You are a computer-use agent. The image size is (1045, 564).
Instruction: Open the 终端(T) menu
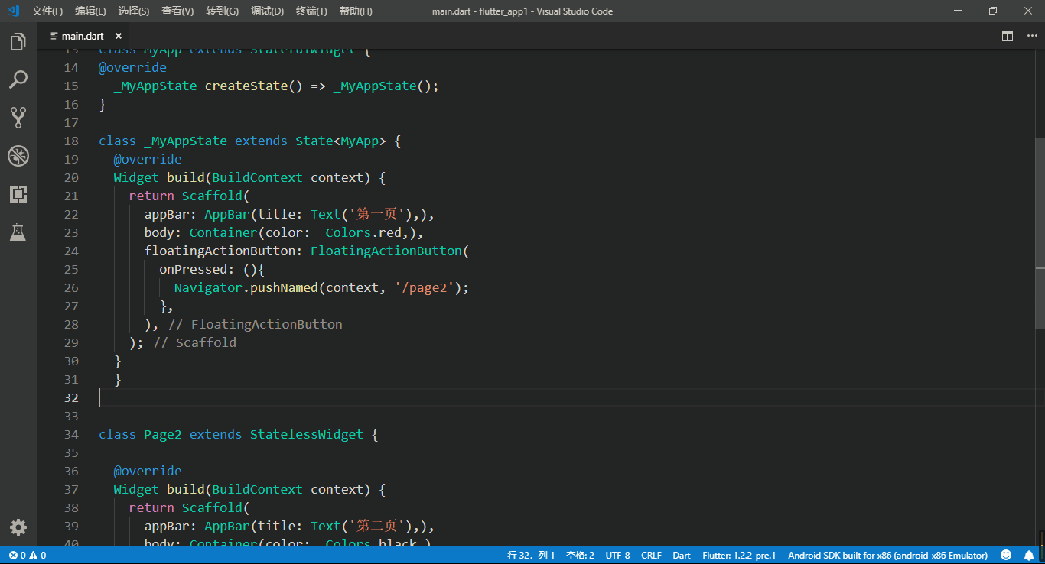pos(311,11)
